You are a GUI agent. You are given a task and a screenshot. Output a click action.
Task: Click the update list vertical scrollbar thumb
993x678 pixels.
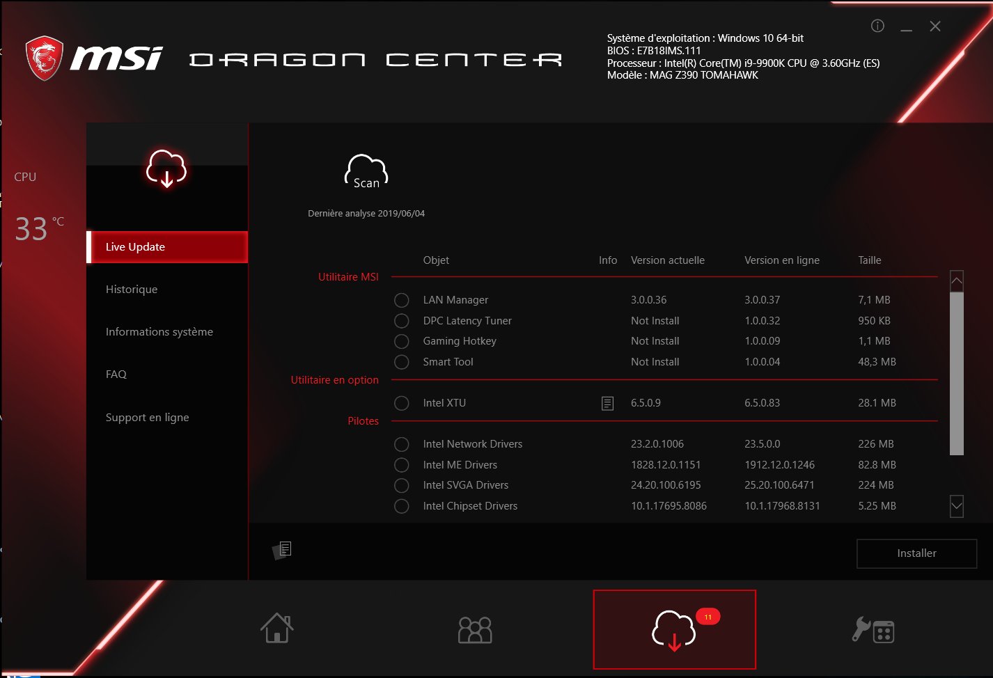(x=957, y=372)
